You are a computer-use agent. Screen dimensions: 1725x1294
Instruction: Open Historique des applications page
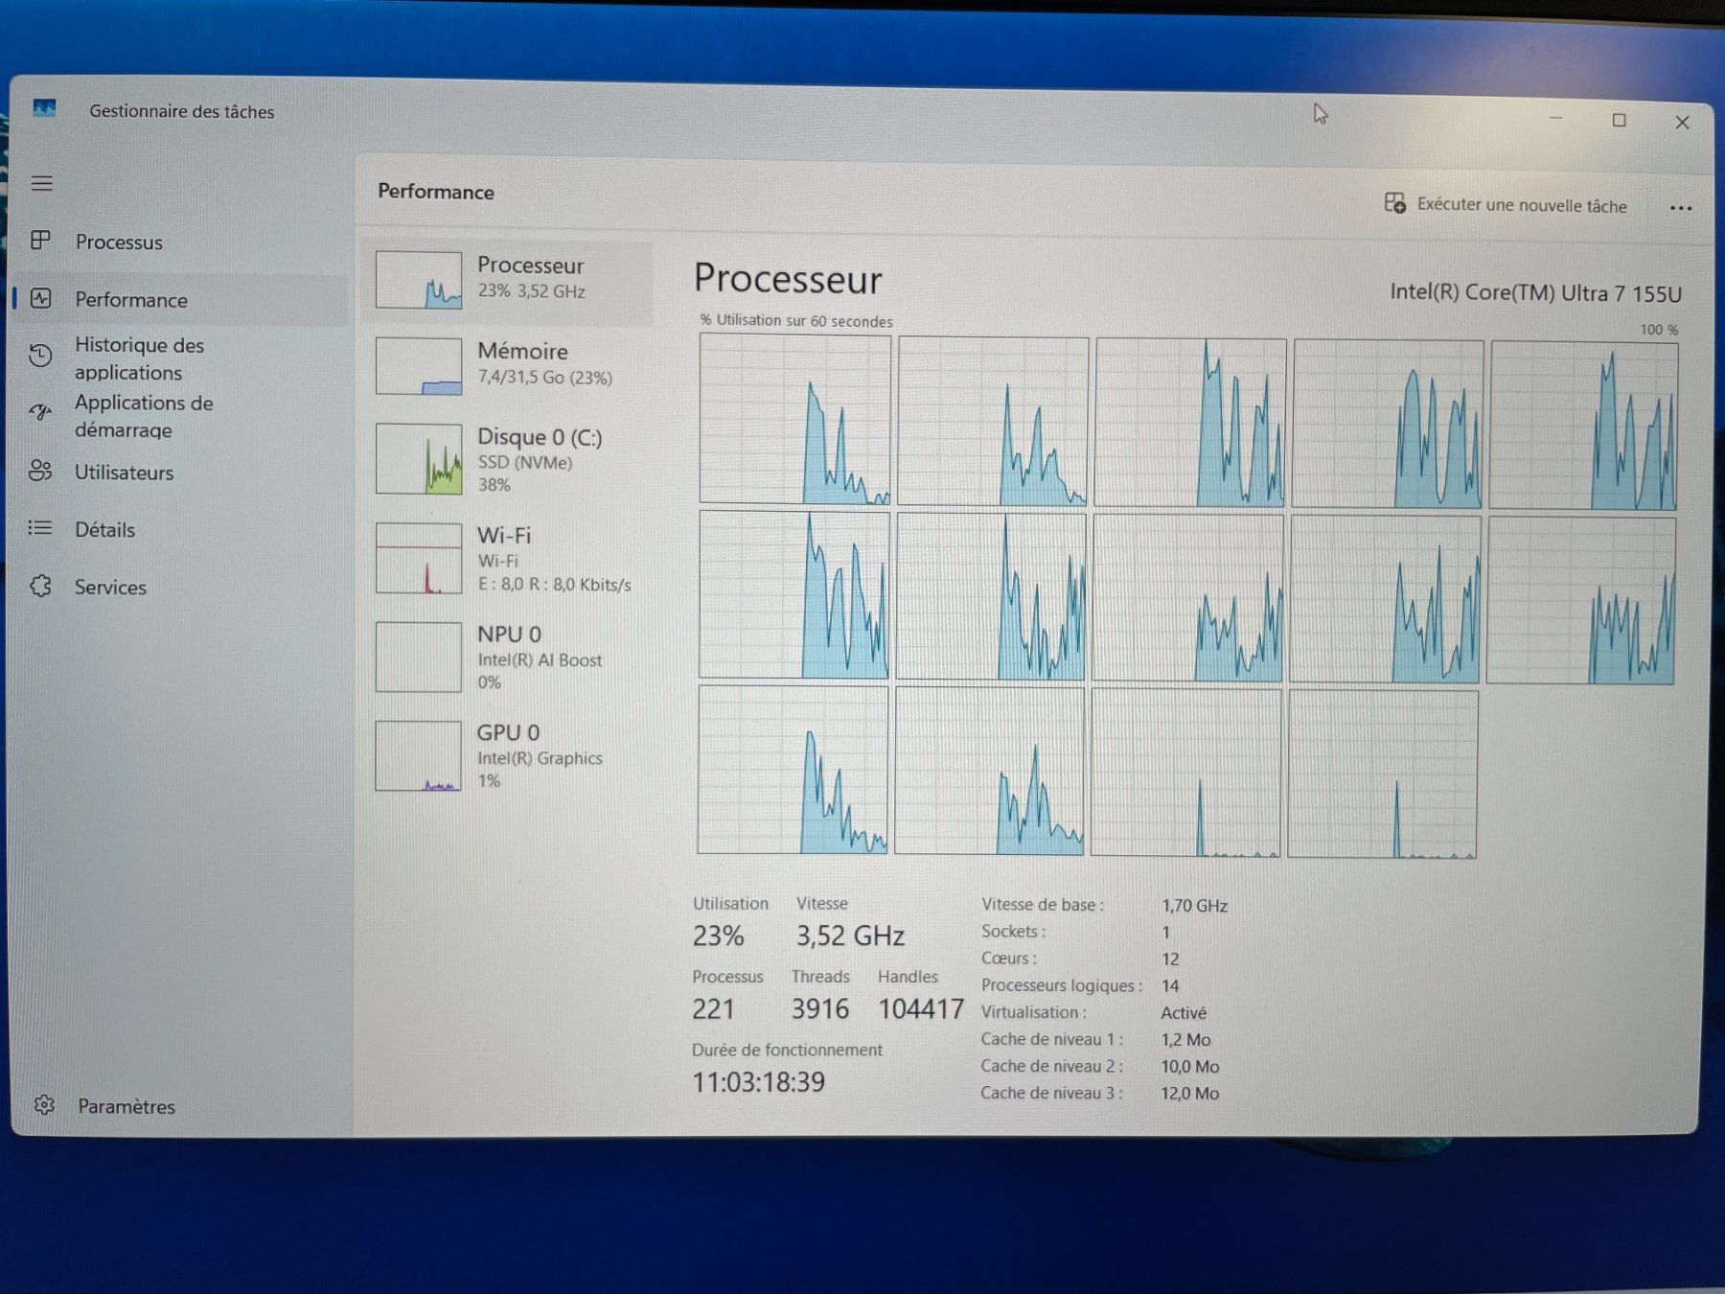pyautogui.click(x=179, y=358)
